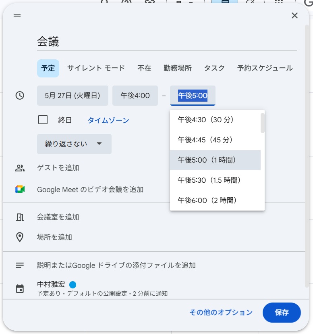This screenshot has height=334, width=313.
Task: Choose 午後4:30 (30 分) option
Action: tap(215, 120)
